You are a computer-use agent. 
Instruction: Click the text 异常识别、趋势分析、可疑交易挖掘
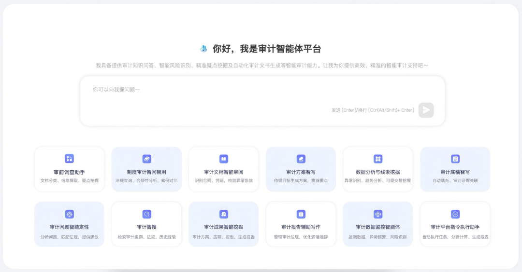pyautogui.click(x=378, y=181)
